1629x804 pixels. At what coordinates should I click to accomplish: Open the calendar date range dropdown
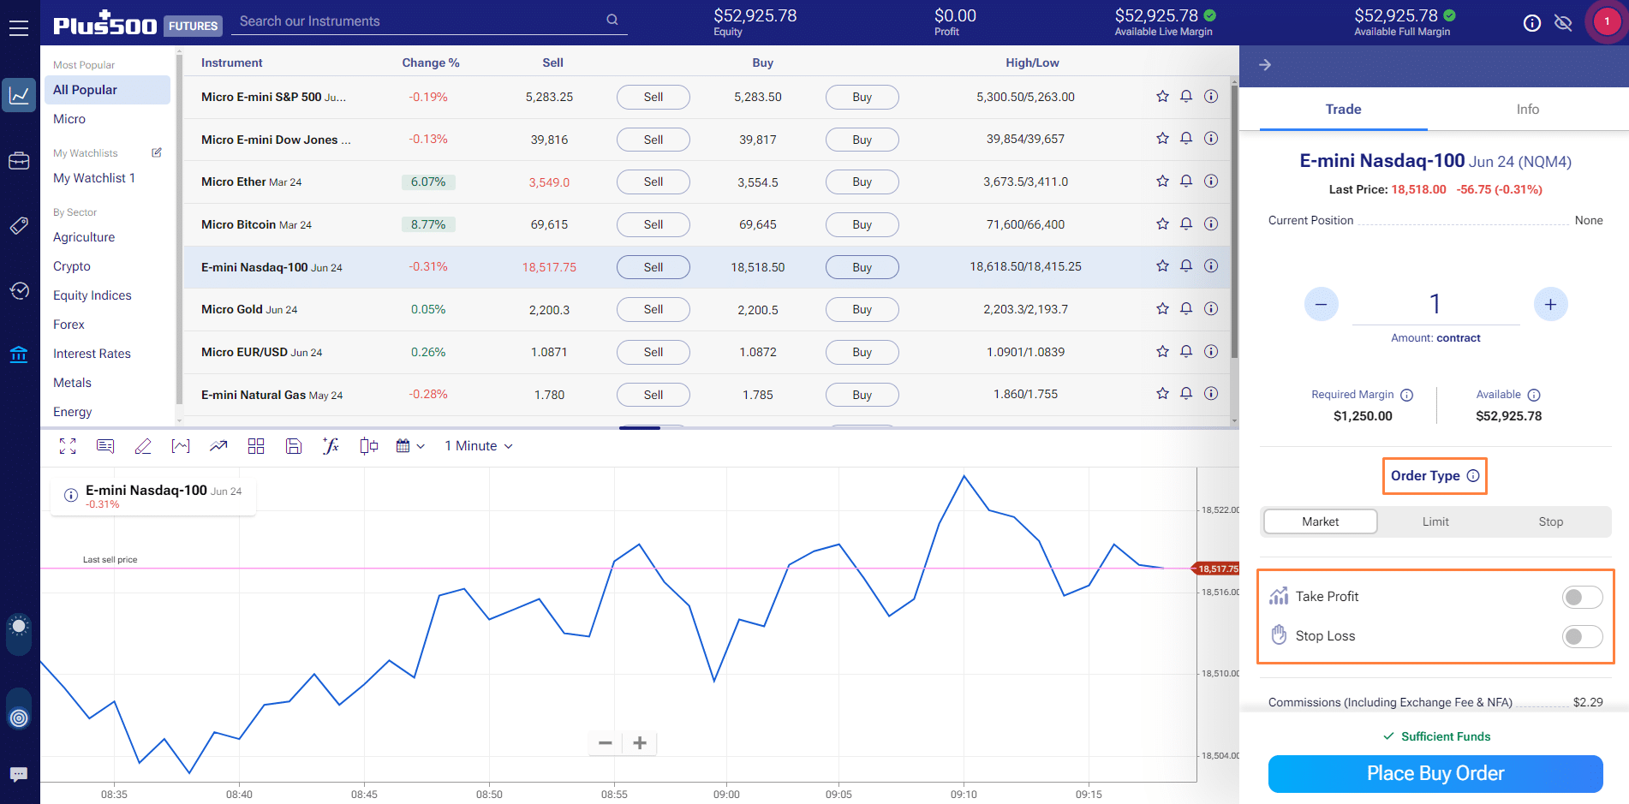[410, 446]
